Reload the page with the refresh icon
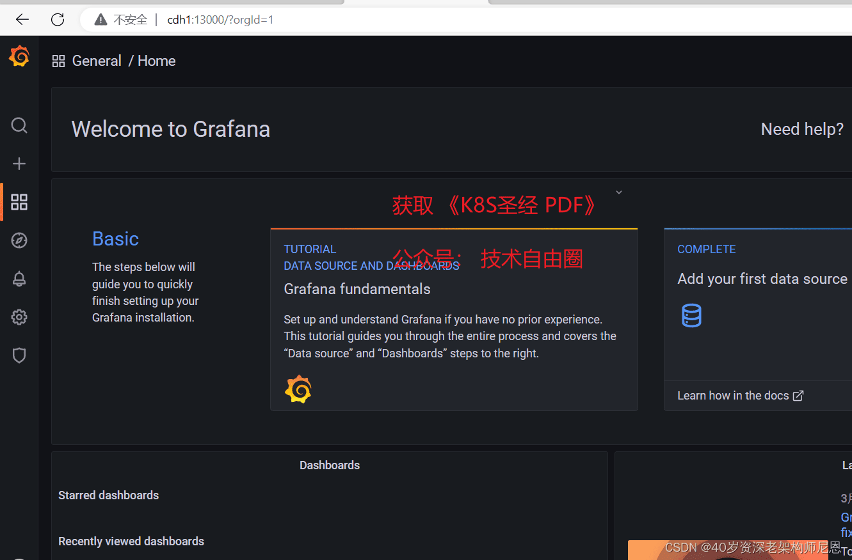Screen dimensions: 852x560 pyautogui.click(x=58, y=20)
